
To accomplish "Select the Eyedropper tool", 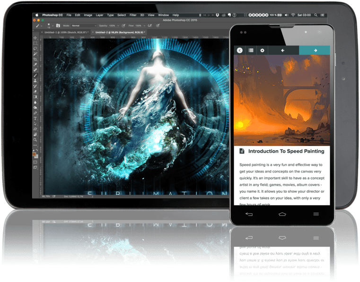I will click(35, 65).
